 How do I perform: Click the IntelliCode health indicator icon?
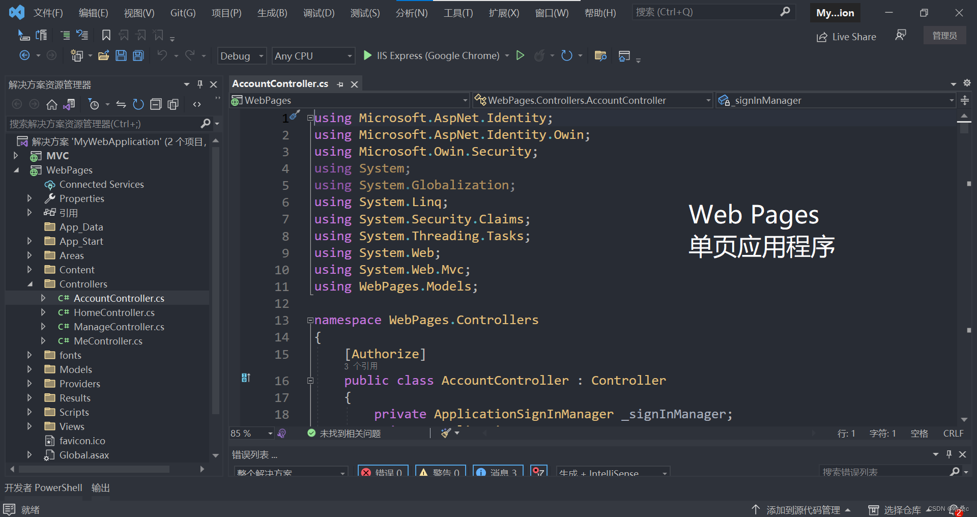click(282, 433)
